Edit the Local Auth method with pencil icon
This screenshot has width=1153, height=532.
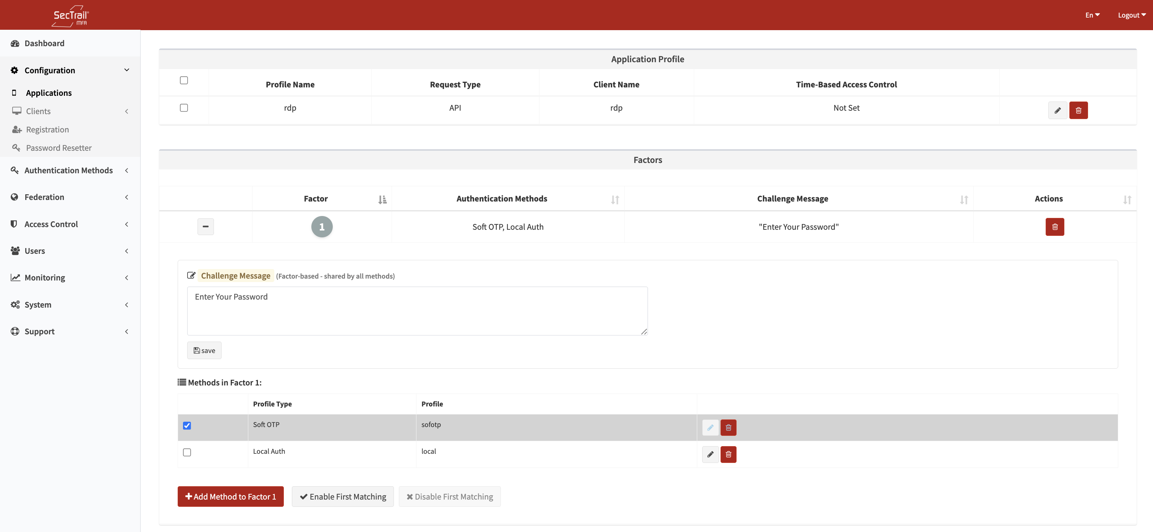[x=710, y=454]
